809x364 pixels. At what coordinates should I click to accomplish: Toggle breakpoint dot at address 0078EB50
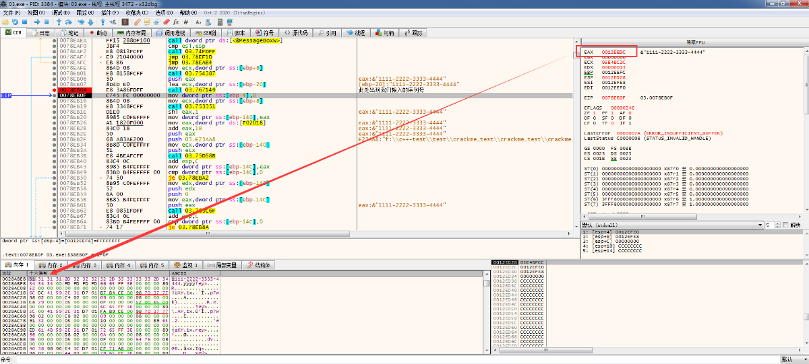pyautogui.click(x=55, y=177)
